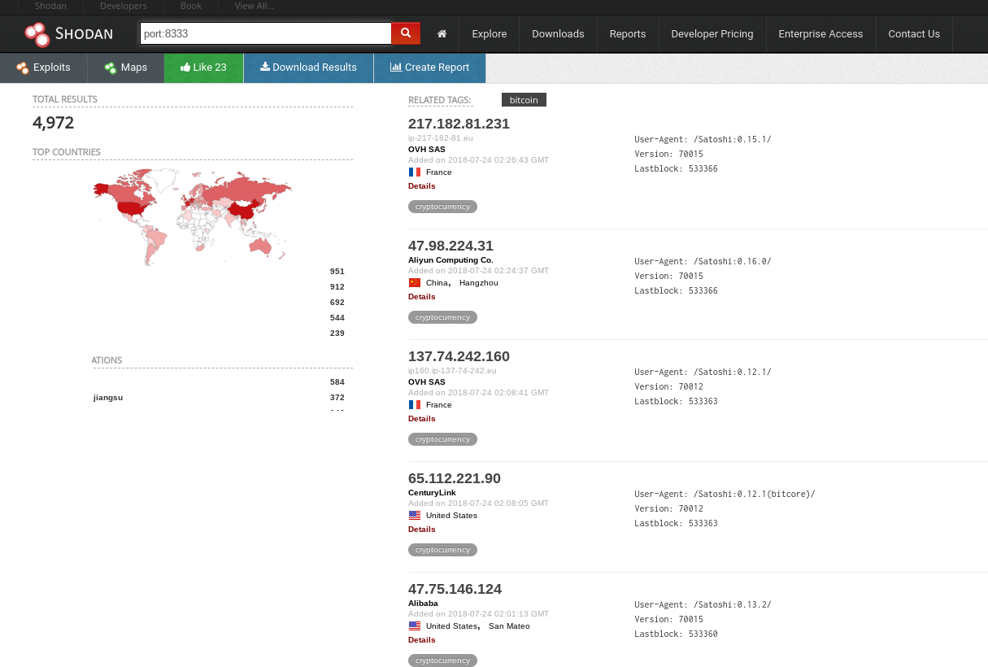Click the China flag for 47.98.224.31

415,283
